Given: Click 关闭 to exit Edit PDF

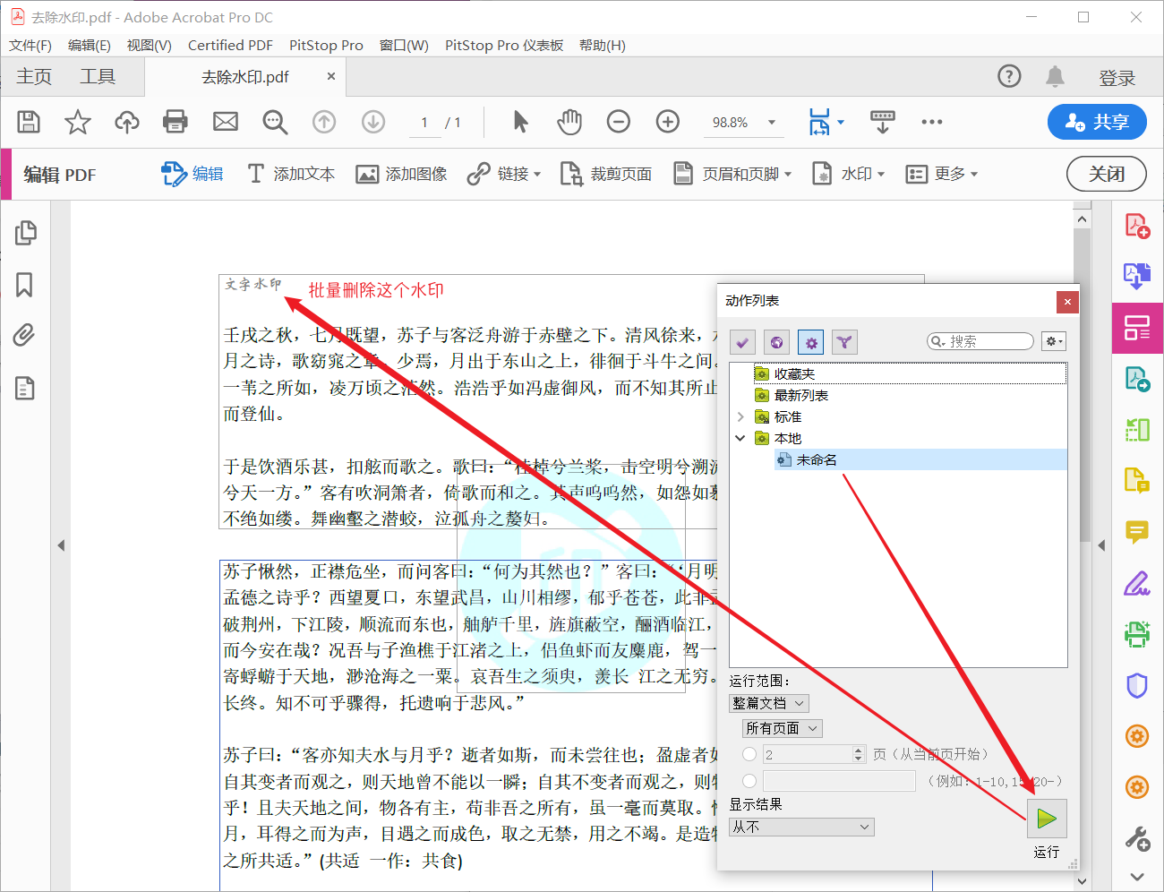Looking at the screenshot, I should click(1107, 174).
